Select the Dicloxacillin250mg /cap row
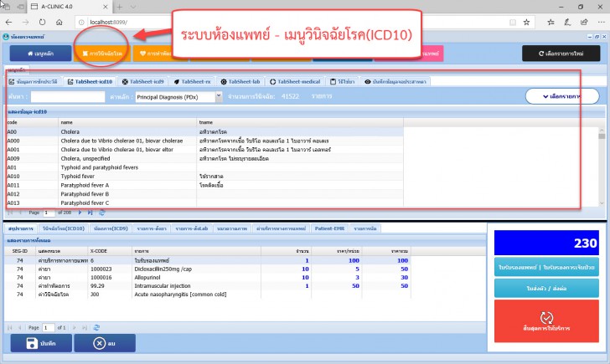610x364 pixels. tap(207, 269)
